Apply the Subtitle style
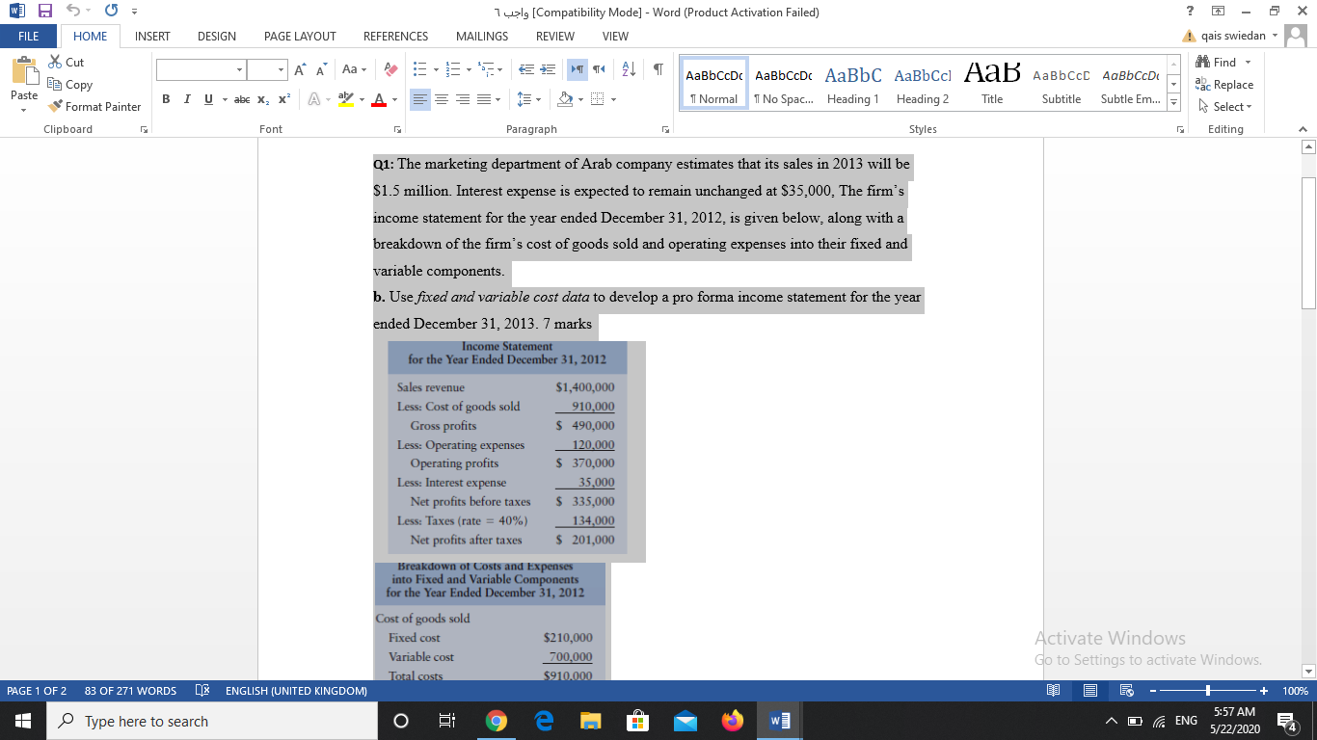 coord(1062,85)
